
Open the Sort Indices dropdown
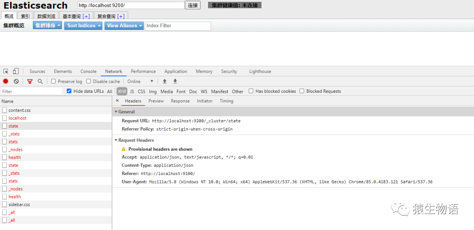83,26
